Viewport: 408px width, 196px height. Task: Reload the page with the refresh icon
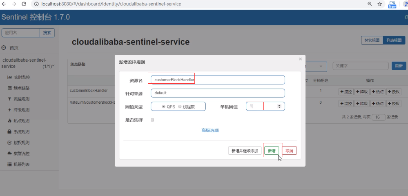[24, 4]
